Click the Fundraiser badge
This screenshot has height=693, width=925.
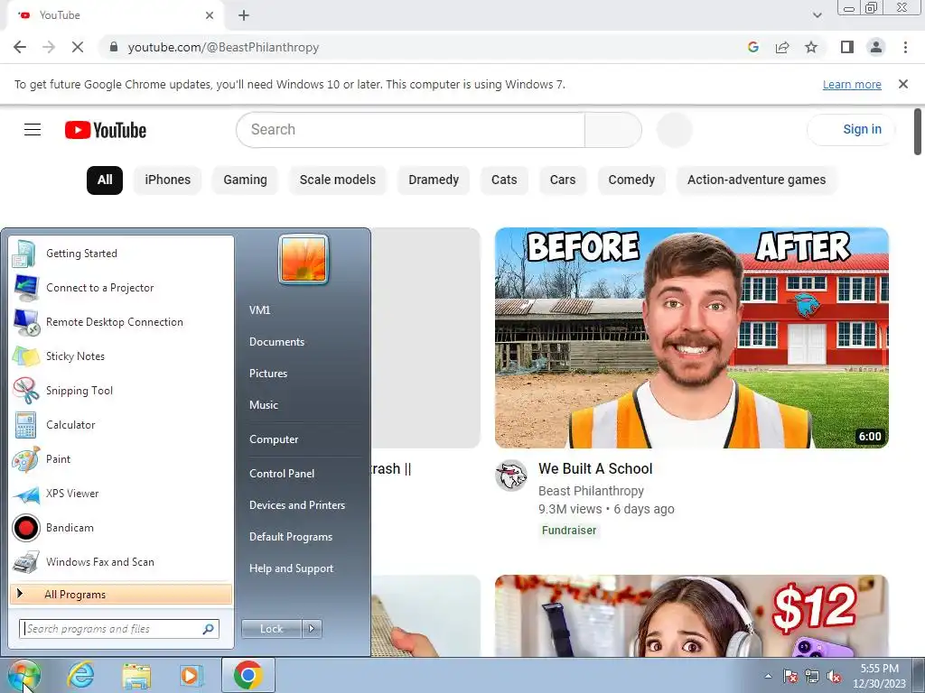(569, 531)
